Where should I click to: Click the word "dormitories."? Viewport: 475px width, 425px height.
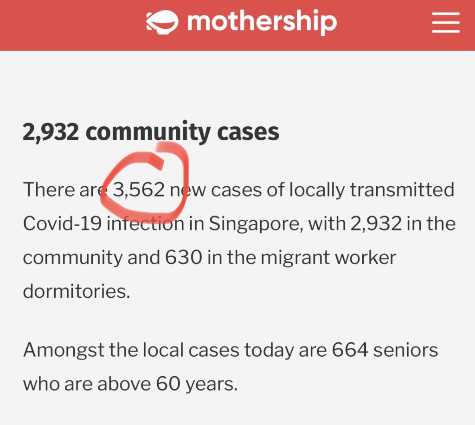pos(77,291)
